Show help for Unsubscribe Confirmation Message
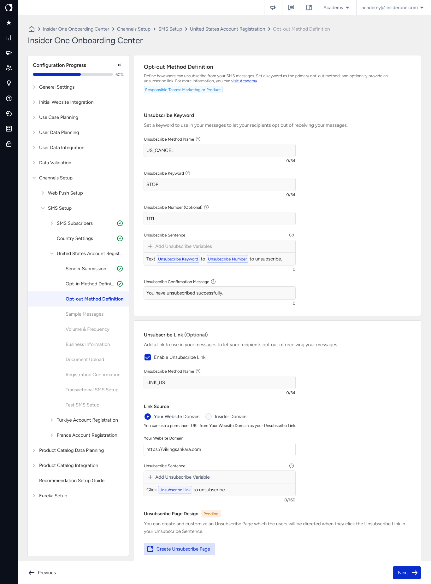Viewport: 431px width, 584px height. (213, 282)
